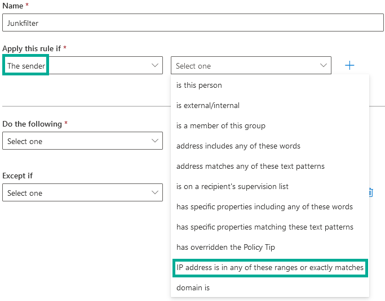Click chevron arrow on 'Except if' dropdown
Screen dimensions: 385x301
pyautogui.click(x=155, y=193)
